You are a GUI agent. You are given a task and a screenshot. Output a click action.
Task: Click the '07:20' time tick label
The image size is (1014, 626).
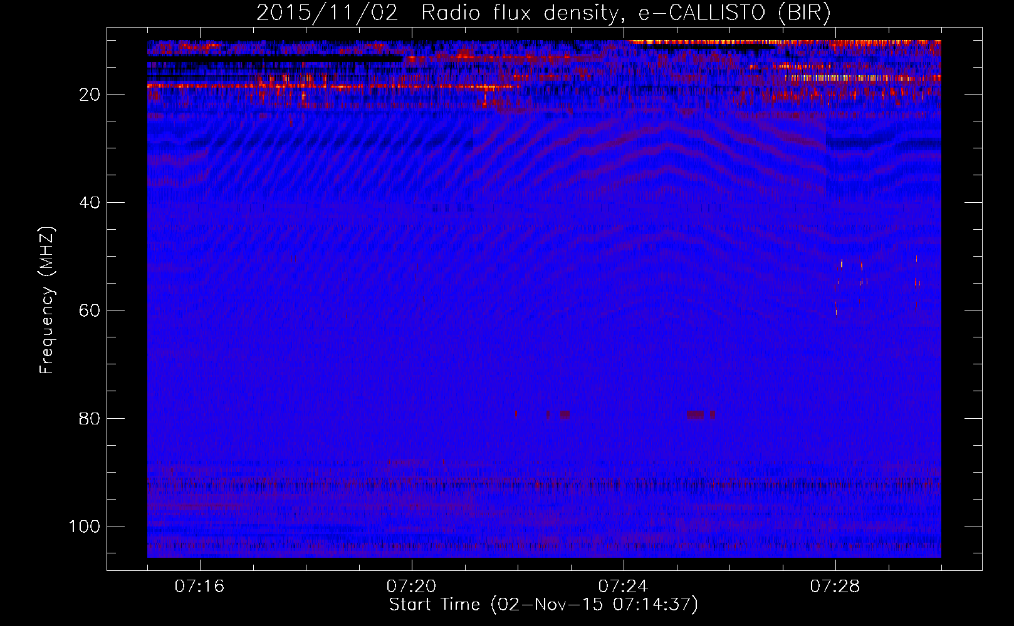(x=411, y=587)
